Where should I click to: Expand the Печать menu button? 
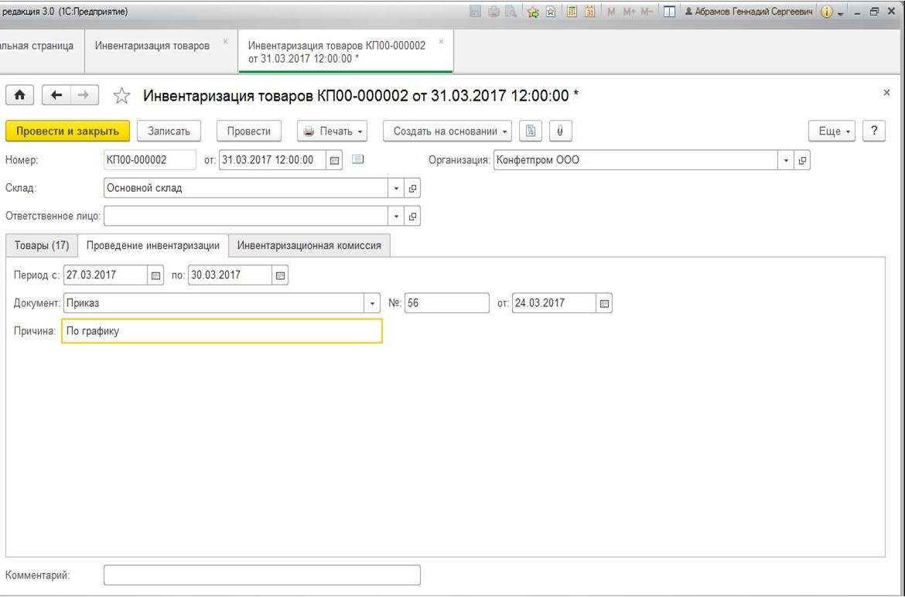(x=332, y=131)
